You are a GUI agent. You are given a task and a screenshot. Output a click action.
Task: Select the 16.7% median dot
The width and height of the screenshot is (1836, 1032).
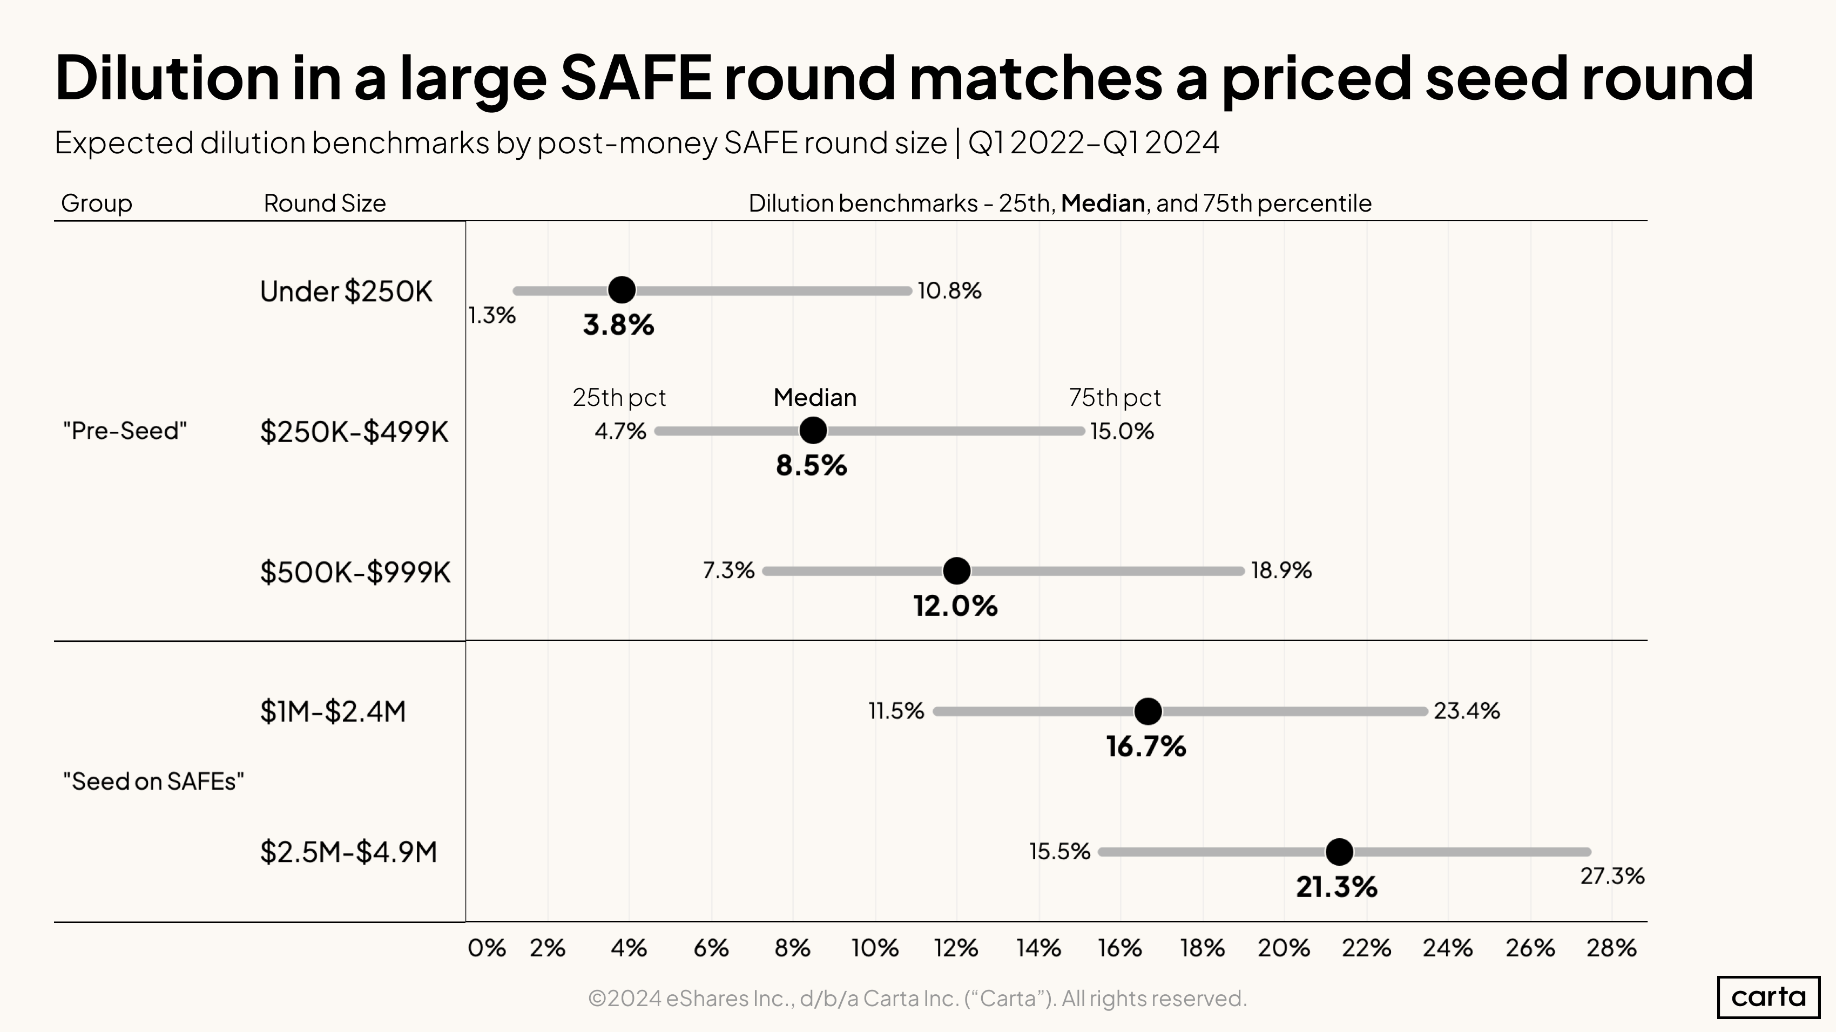point(1147,711)
